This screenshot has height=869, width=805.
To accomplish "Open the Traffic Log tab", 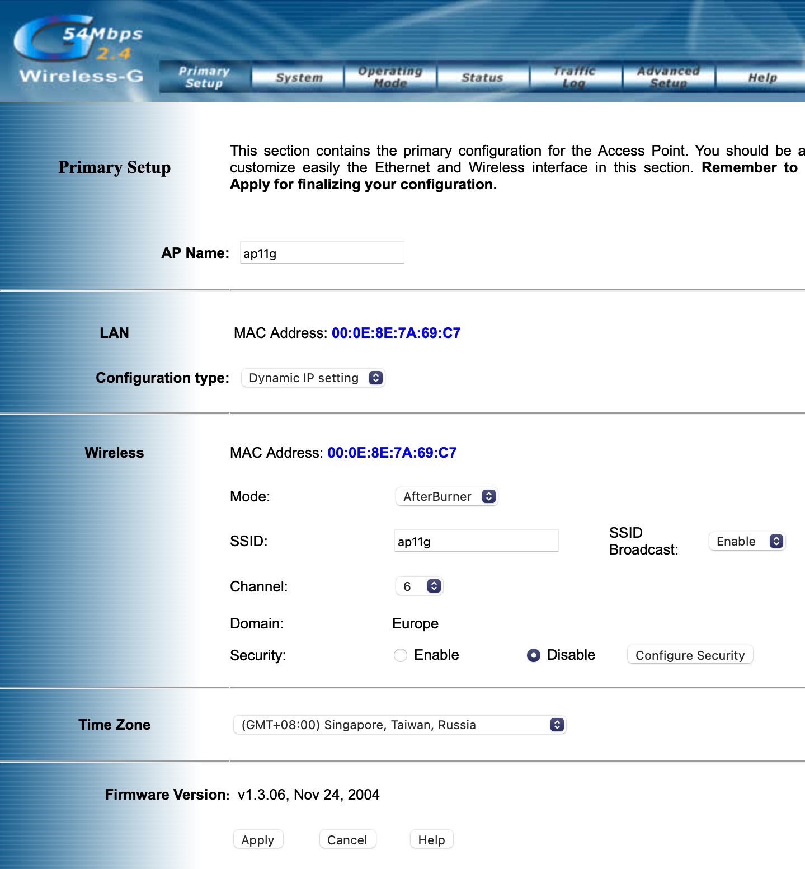I will 576,77.
